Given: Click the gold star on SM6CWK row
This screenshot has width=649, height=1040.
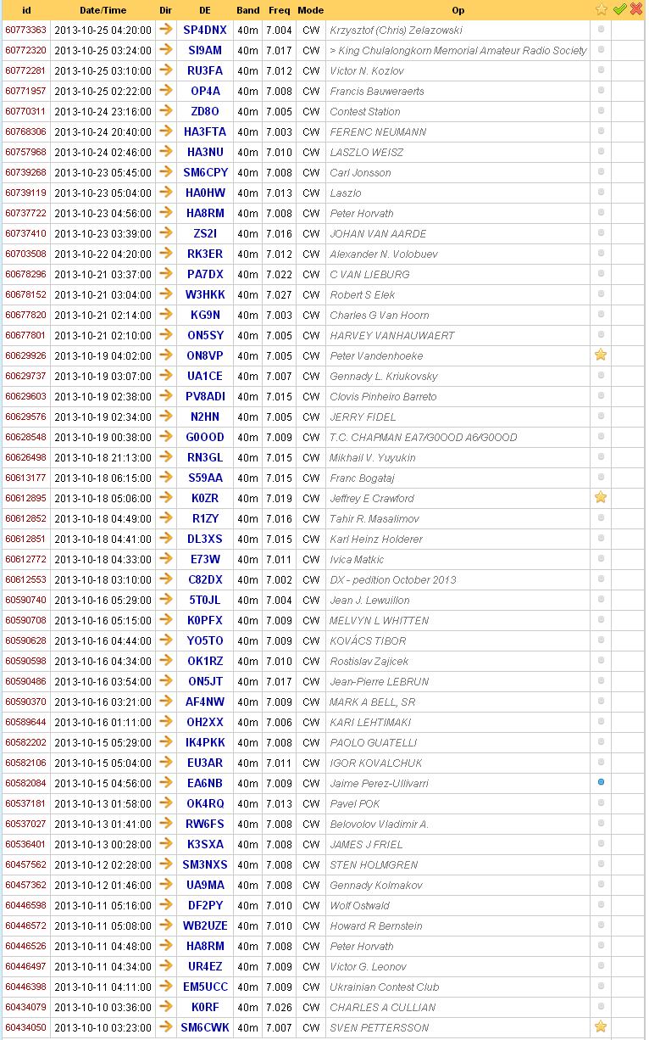Looking at the screenshot, I should click(x=601, y=1026).
